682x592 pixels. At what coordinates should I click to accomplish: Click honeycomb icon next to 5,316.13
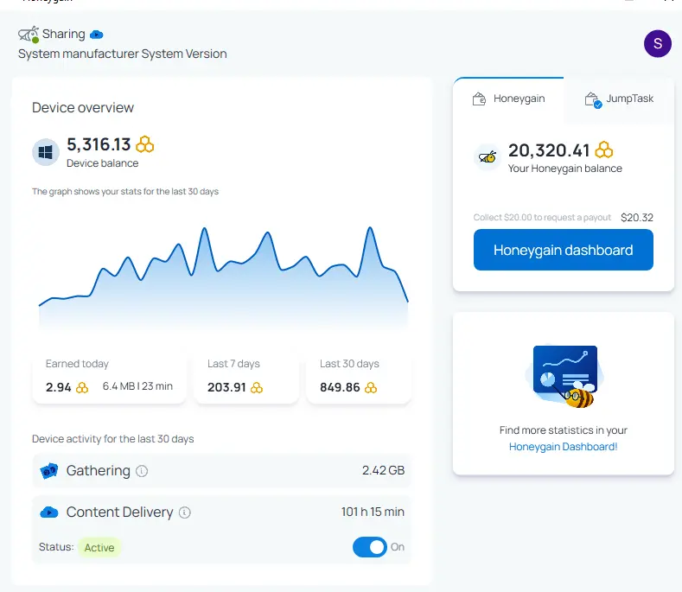coord(145,144)
